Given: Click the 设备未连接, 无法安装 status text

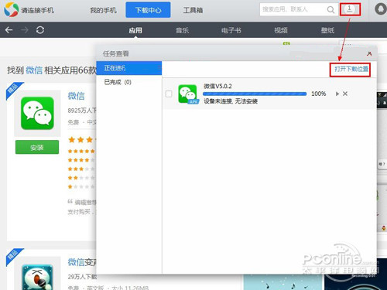Looking at the screenshot, I should click(231, 101).
